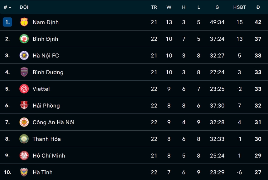Click the Hà Tĩnh team badge

[24, 172]
